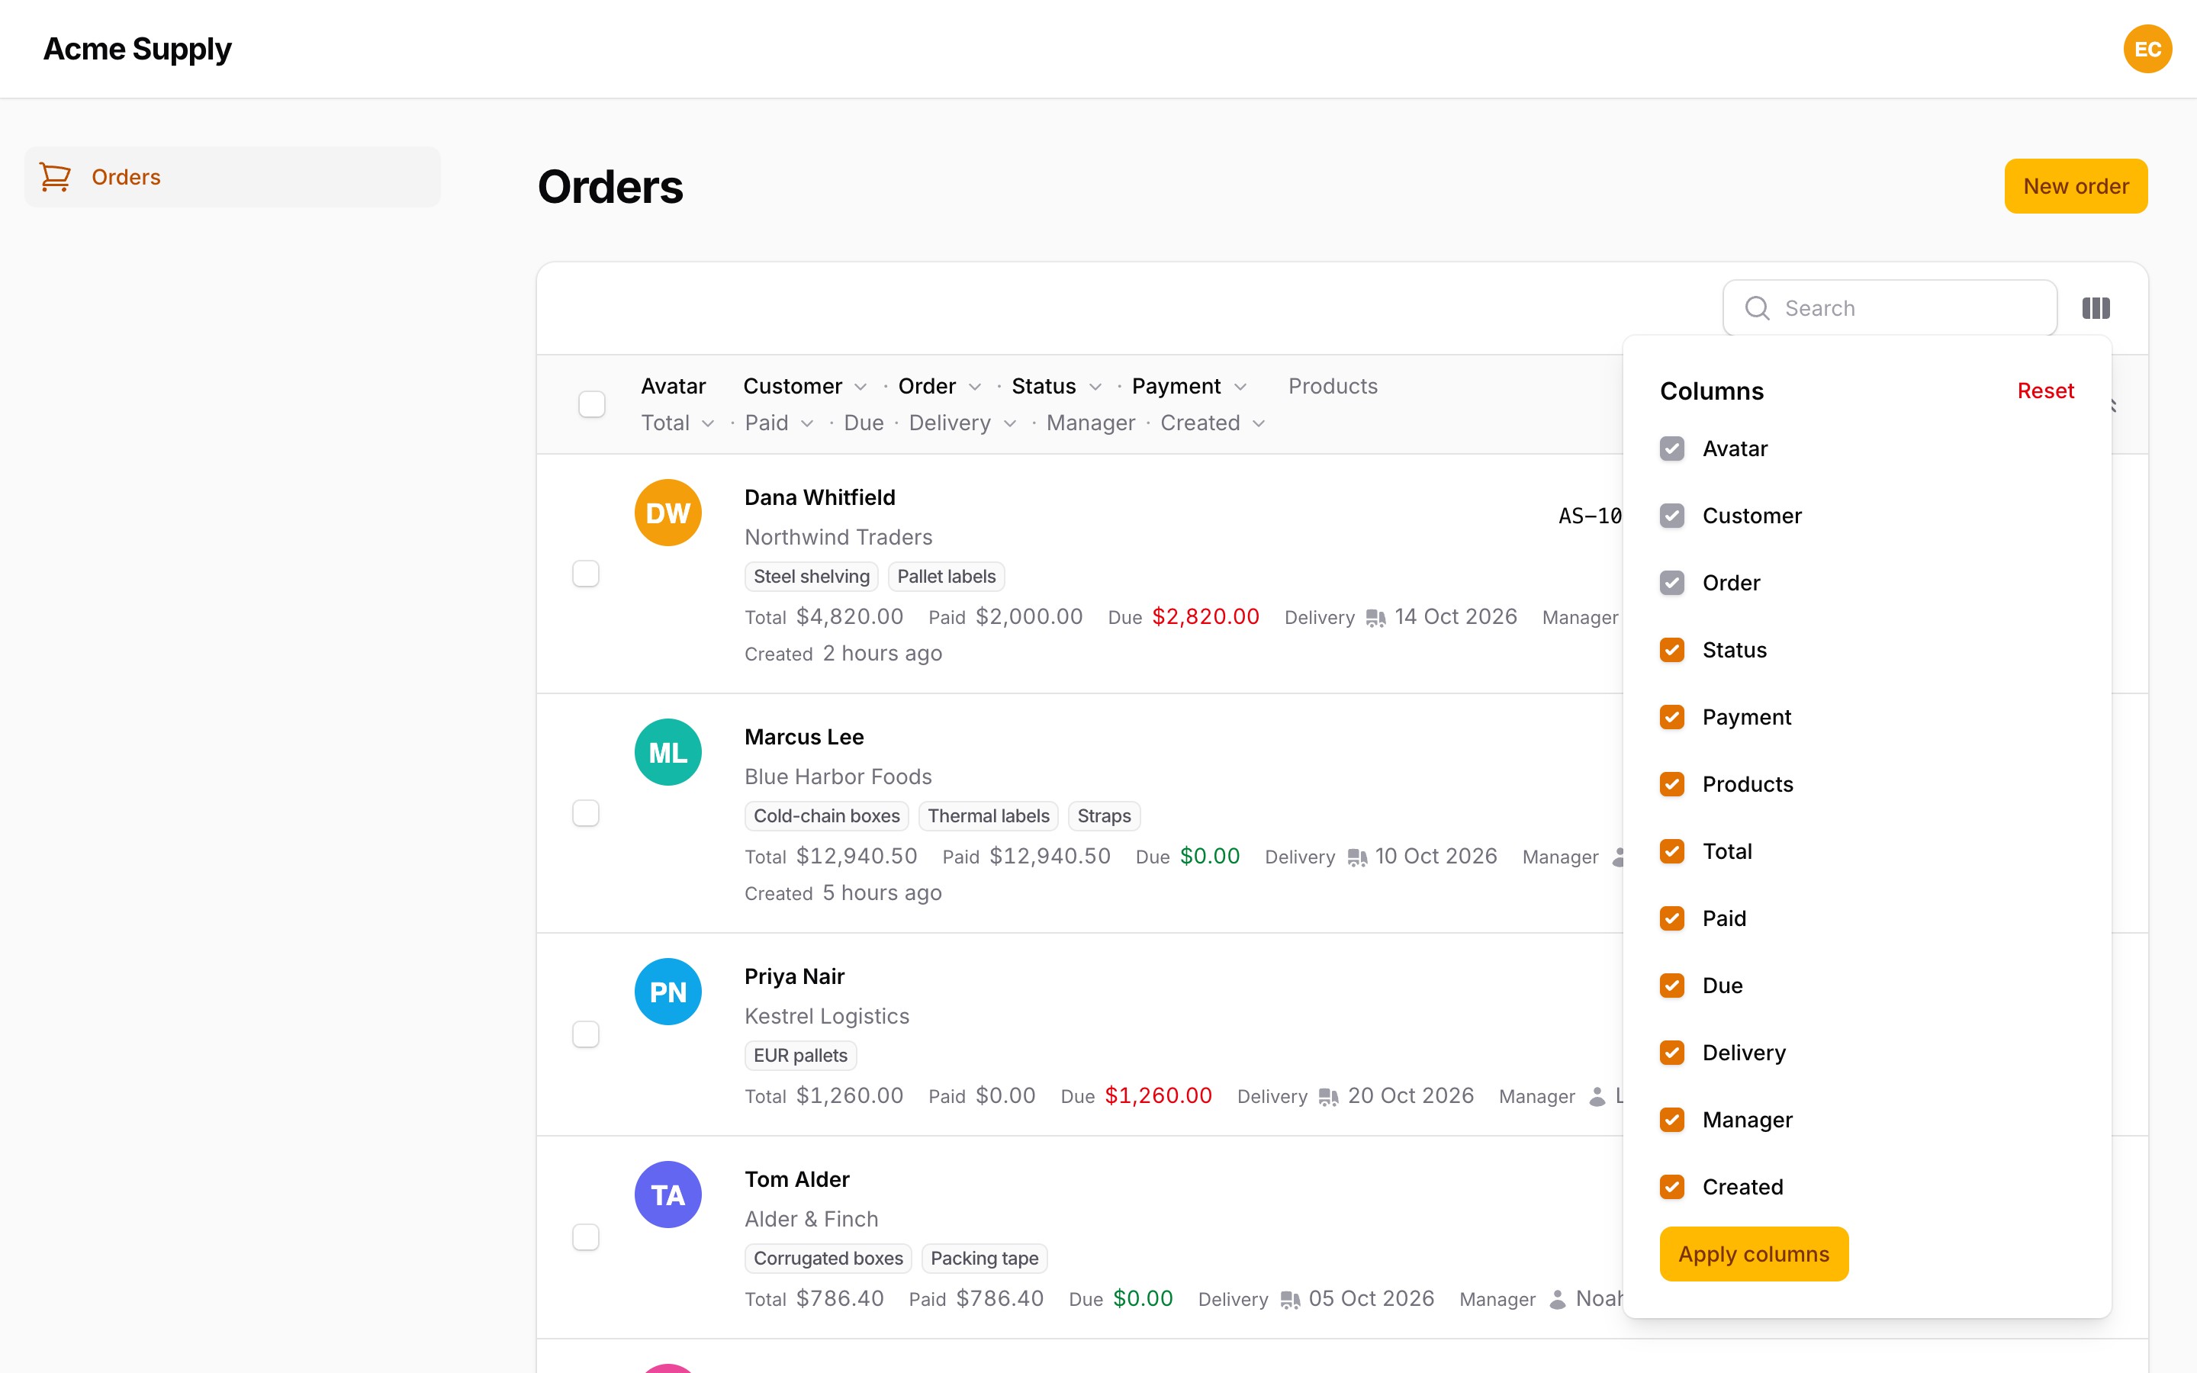The image size is (2197, 1373).
Task: Click the Acme Supply brand title
Action: point(137,49)
